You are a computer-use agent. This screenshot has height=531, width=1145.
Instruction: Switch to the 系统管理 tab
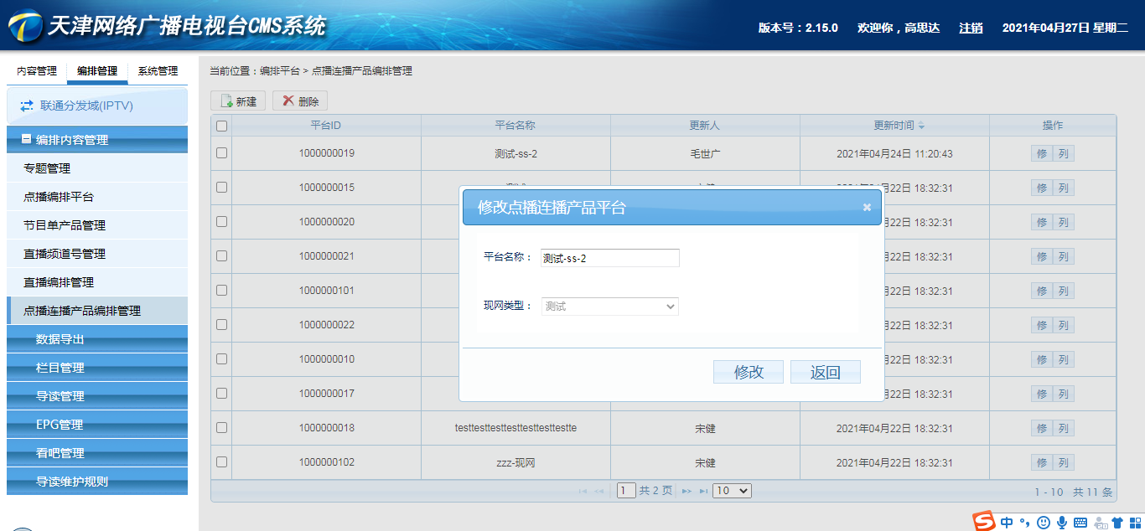pyautogui.click(x=158, y=71)
